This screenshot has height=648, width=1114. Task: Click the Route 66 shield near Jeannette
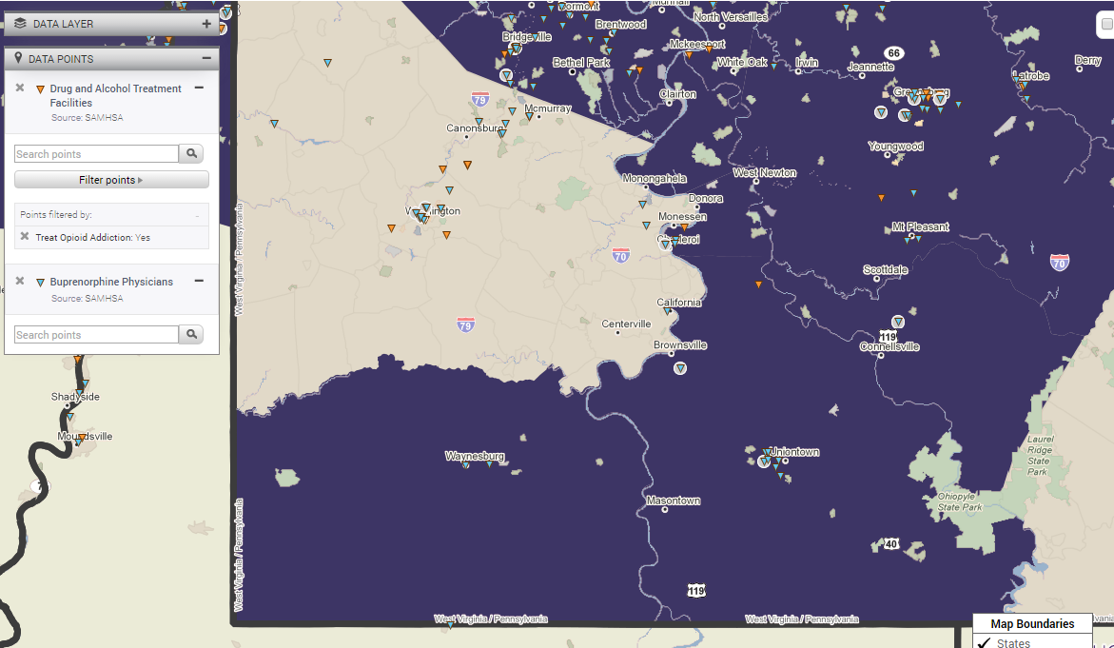(x=893, y=52)
